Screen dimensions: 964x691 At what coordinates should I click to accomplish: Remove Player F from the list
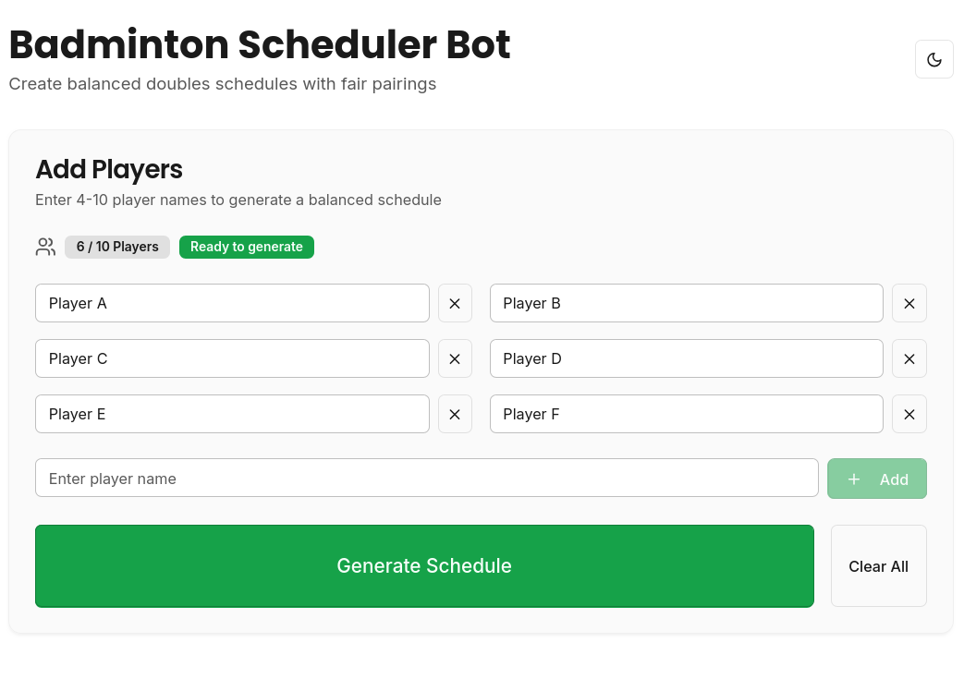click(909, 414)
